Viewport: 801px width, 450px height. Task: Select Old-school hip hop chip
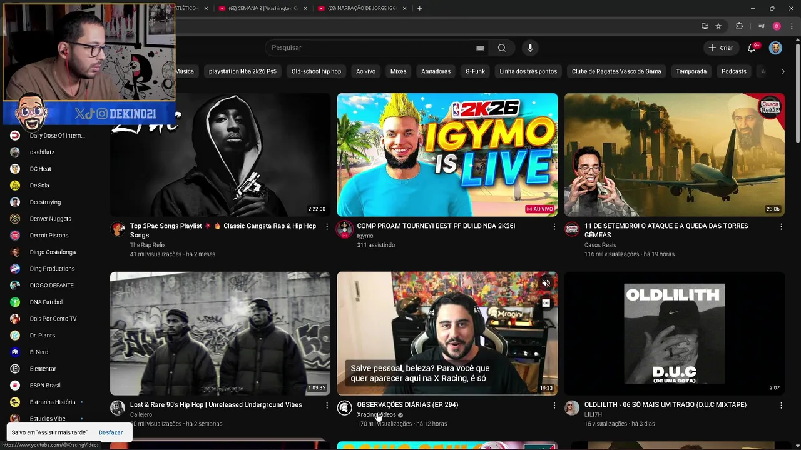[316, 71]
